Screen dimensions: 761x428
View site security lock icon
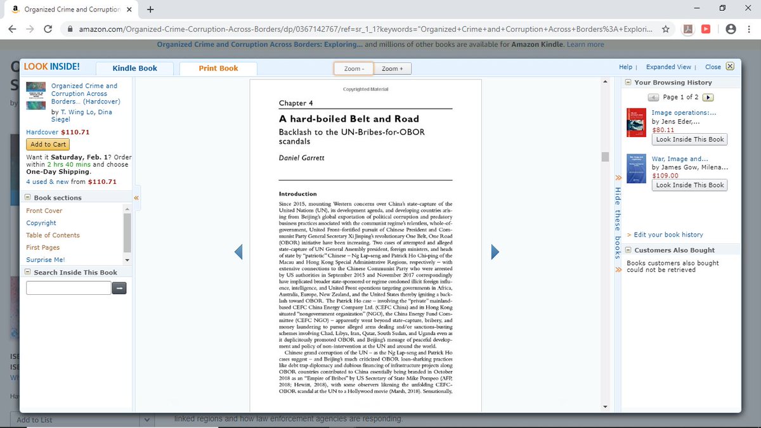69,29
